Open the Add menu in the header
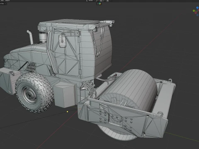Screen dimensions: 199x149 (2, 0)
